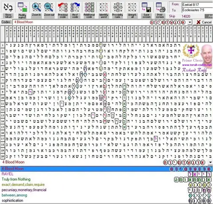Click the Proximity rank label button
The height and width of the screenshot is (204, 213).
(118, 16)
